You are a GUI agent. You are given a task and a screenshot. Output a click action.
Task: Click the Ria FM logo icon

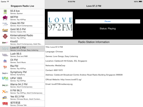5,67
